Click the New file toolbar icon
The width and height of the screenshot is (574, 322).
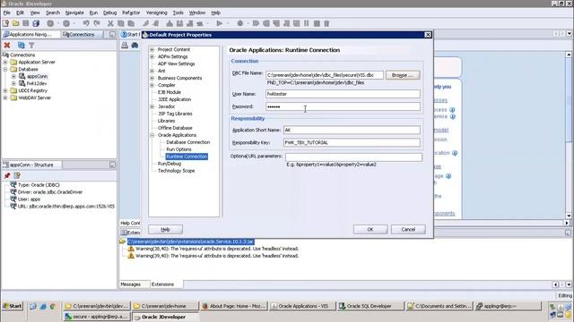tap(5, 23)
